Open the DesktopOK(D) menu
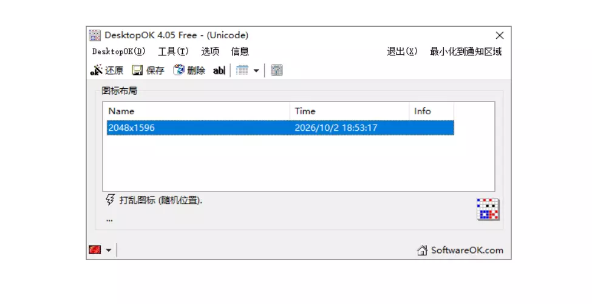 (x=119, y=52)
